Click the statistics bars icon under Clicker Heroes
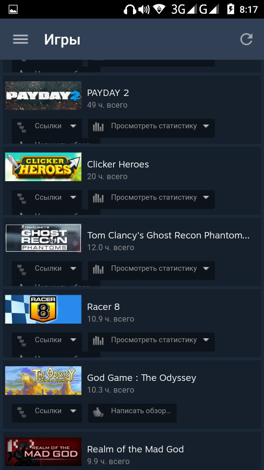The height and width of the screenshot is (470, 264). [x=98, y=198]
